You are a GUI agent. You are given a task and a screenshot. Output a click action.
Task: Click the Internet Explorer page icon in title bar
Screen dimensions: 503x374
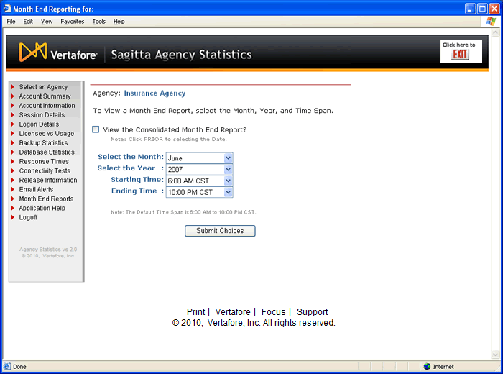7,9
